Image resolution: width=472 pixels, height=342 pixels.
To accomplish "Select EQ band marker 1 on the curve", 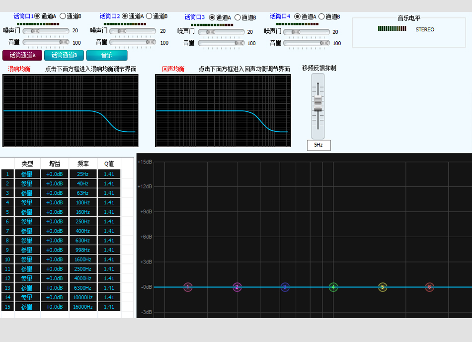I will coord(188,287).
